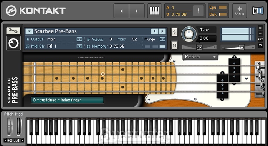This screenshot has width=268, height=146.
Task: Click the round performance view icon
Action: (13, 43)
